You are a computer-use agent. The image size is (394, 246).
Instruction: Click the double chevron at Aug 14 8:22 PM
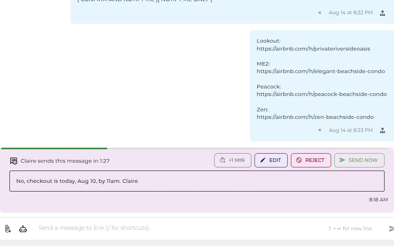[320, 13]
